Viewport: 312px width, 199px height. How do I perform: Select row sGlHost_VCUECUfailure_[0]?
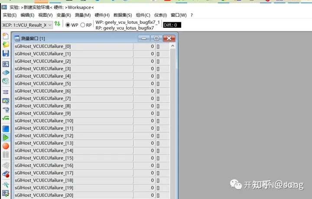(92, 46)
